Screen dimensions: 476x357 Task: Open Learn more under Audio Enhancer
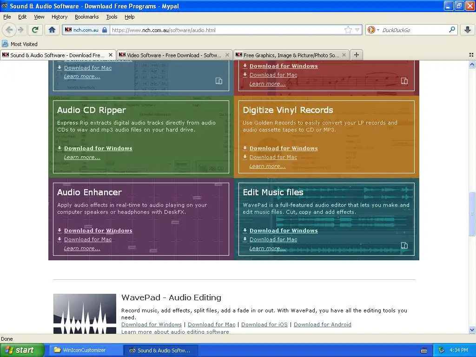82,248
